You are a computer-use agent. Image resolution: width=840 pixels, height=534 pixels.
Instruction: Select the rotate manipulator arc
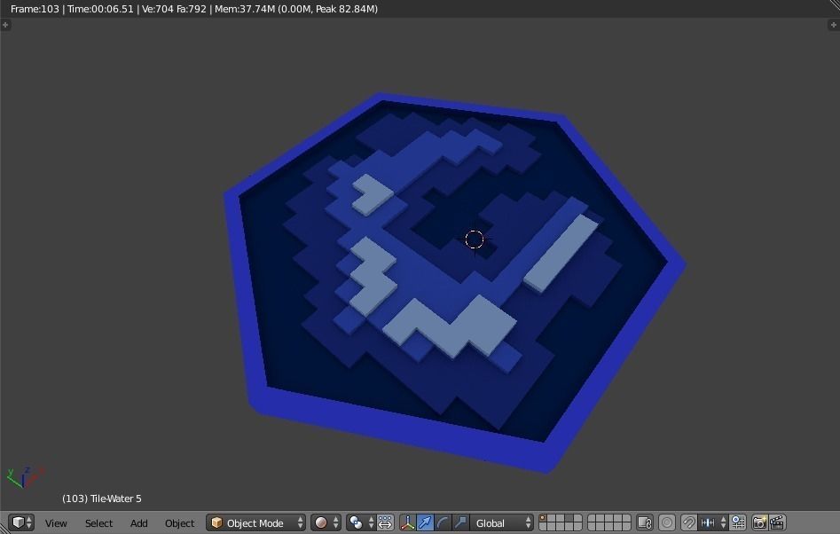point(443,522)
